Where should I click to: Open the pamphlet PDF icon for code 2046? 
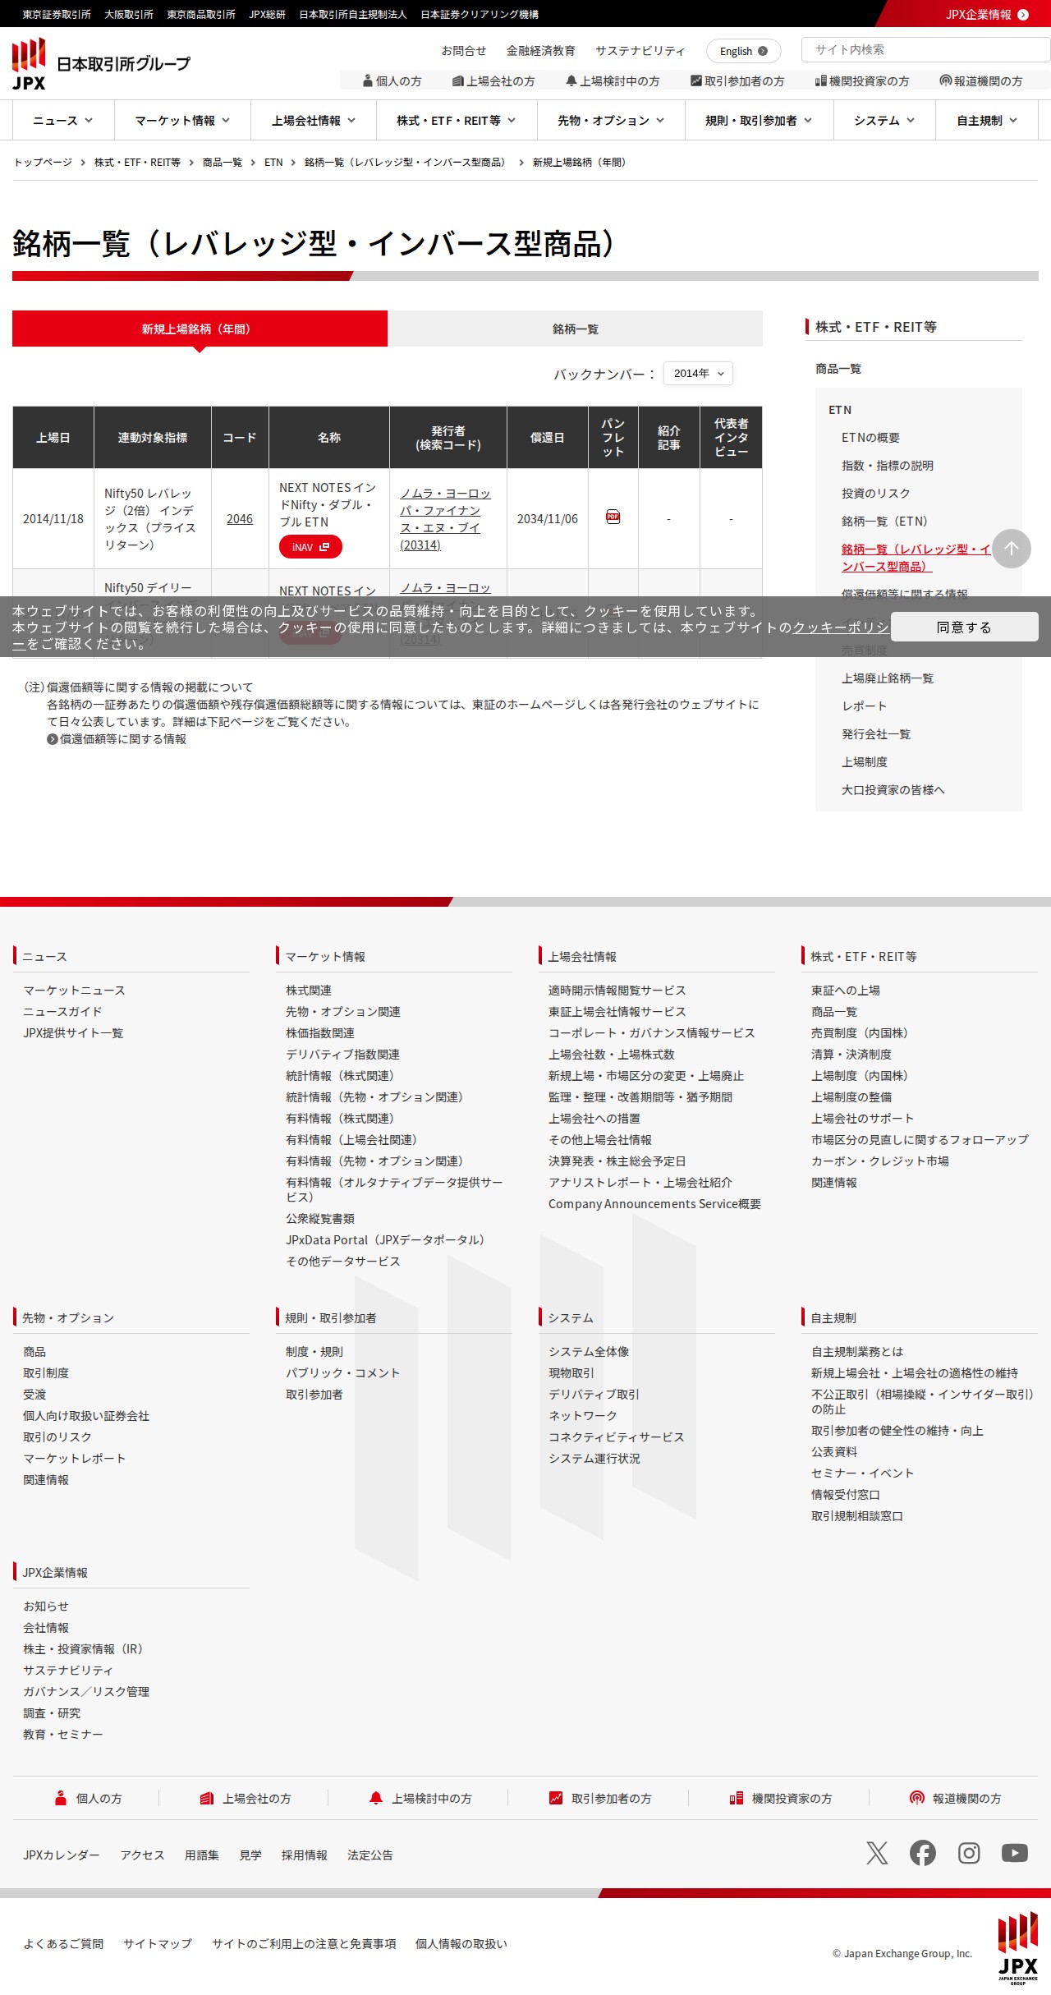(x=613, y=517)
